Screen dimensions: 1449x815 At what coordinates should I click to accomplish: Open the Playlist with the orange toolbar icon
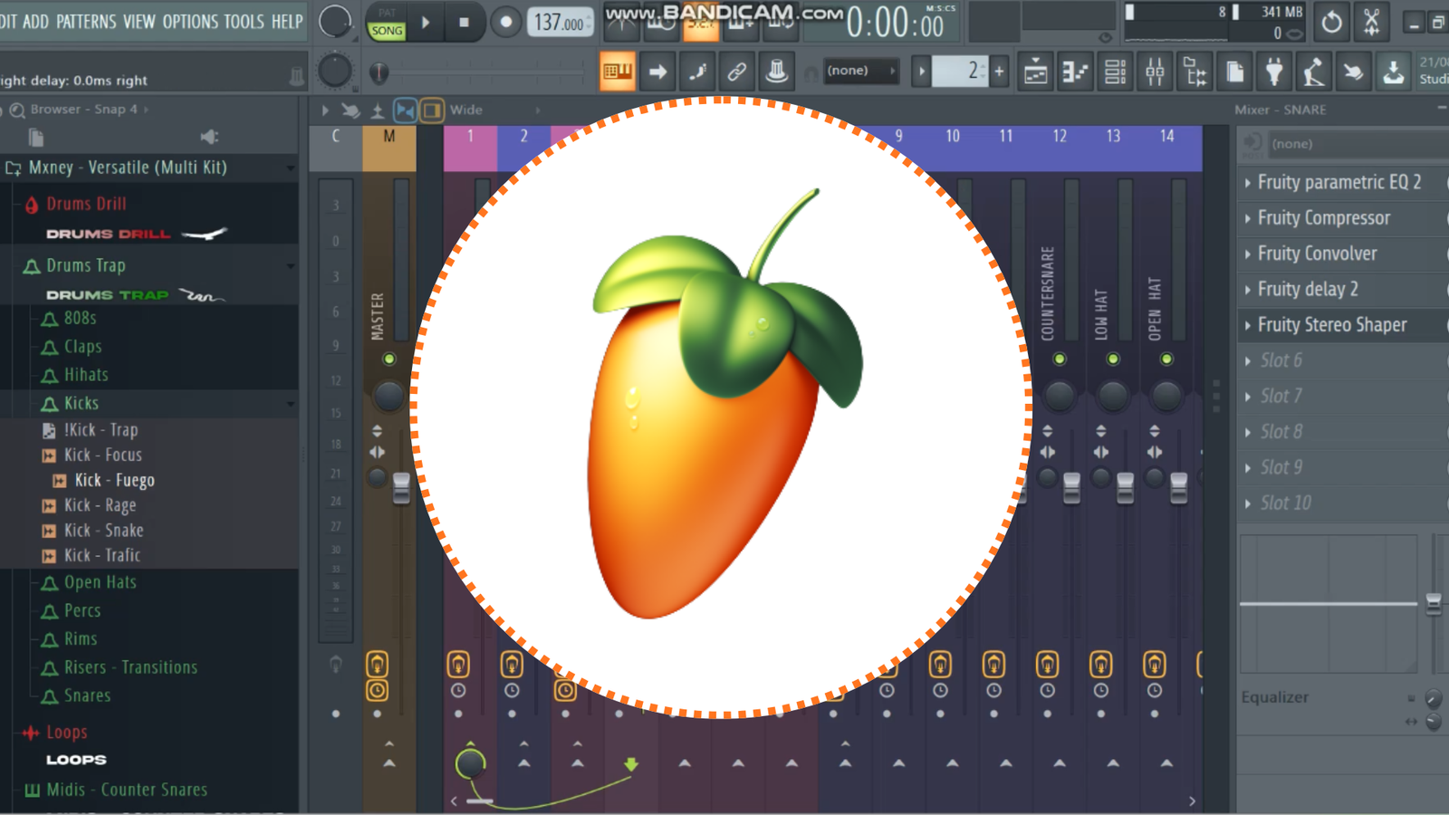coord(619,71)
